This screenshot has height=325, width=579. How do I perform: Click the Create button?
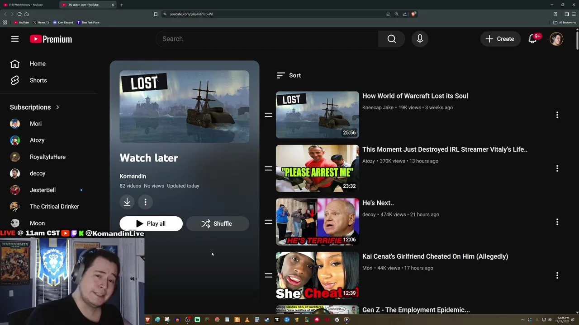500,39
